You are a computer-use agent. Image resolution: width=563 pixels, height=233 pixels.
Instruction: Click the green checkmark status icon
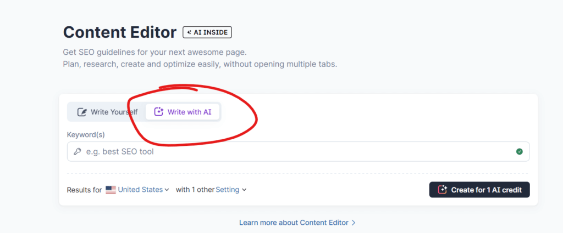(519, 151)
